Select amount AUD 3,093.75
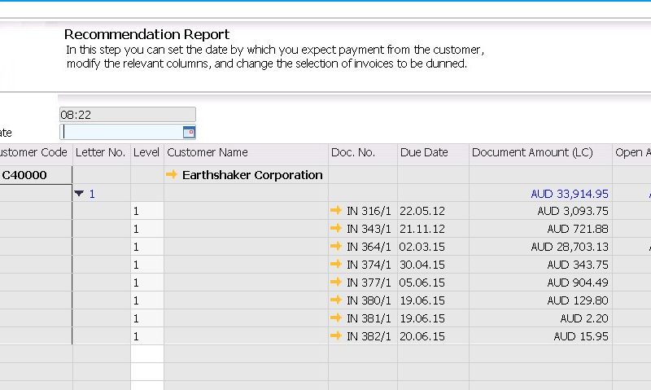The image size is (651, 390). 573,211
